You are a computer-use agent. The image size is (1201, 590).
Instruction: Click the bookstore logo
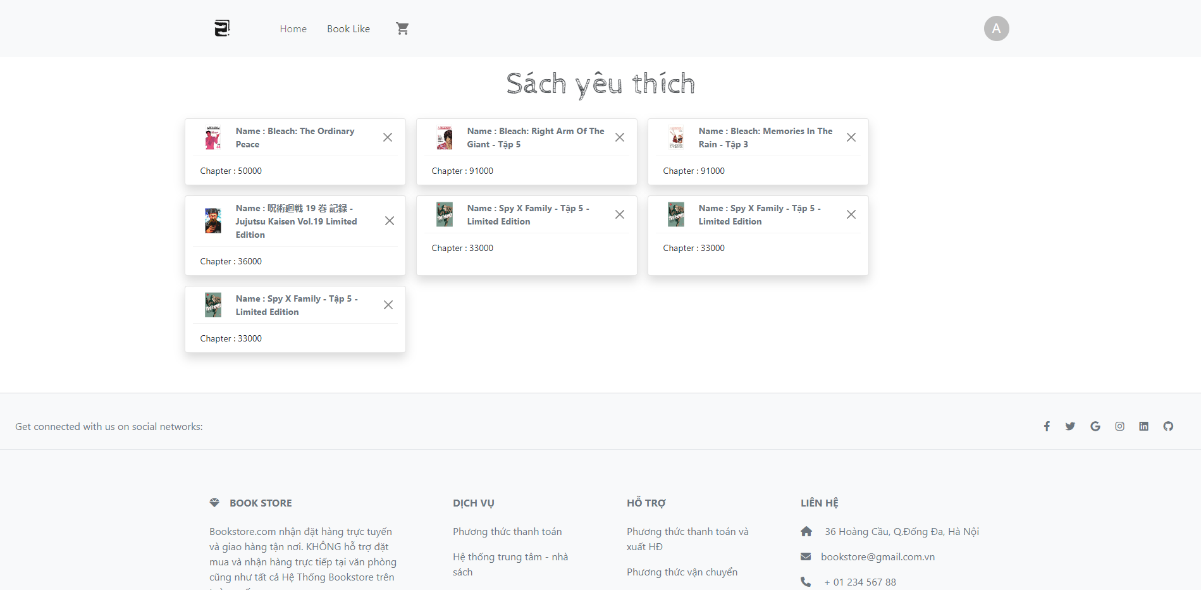[221, 28]
